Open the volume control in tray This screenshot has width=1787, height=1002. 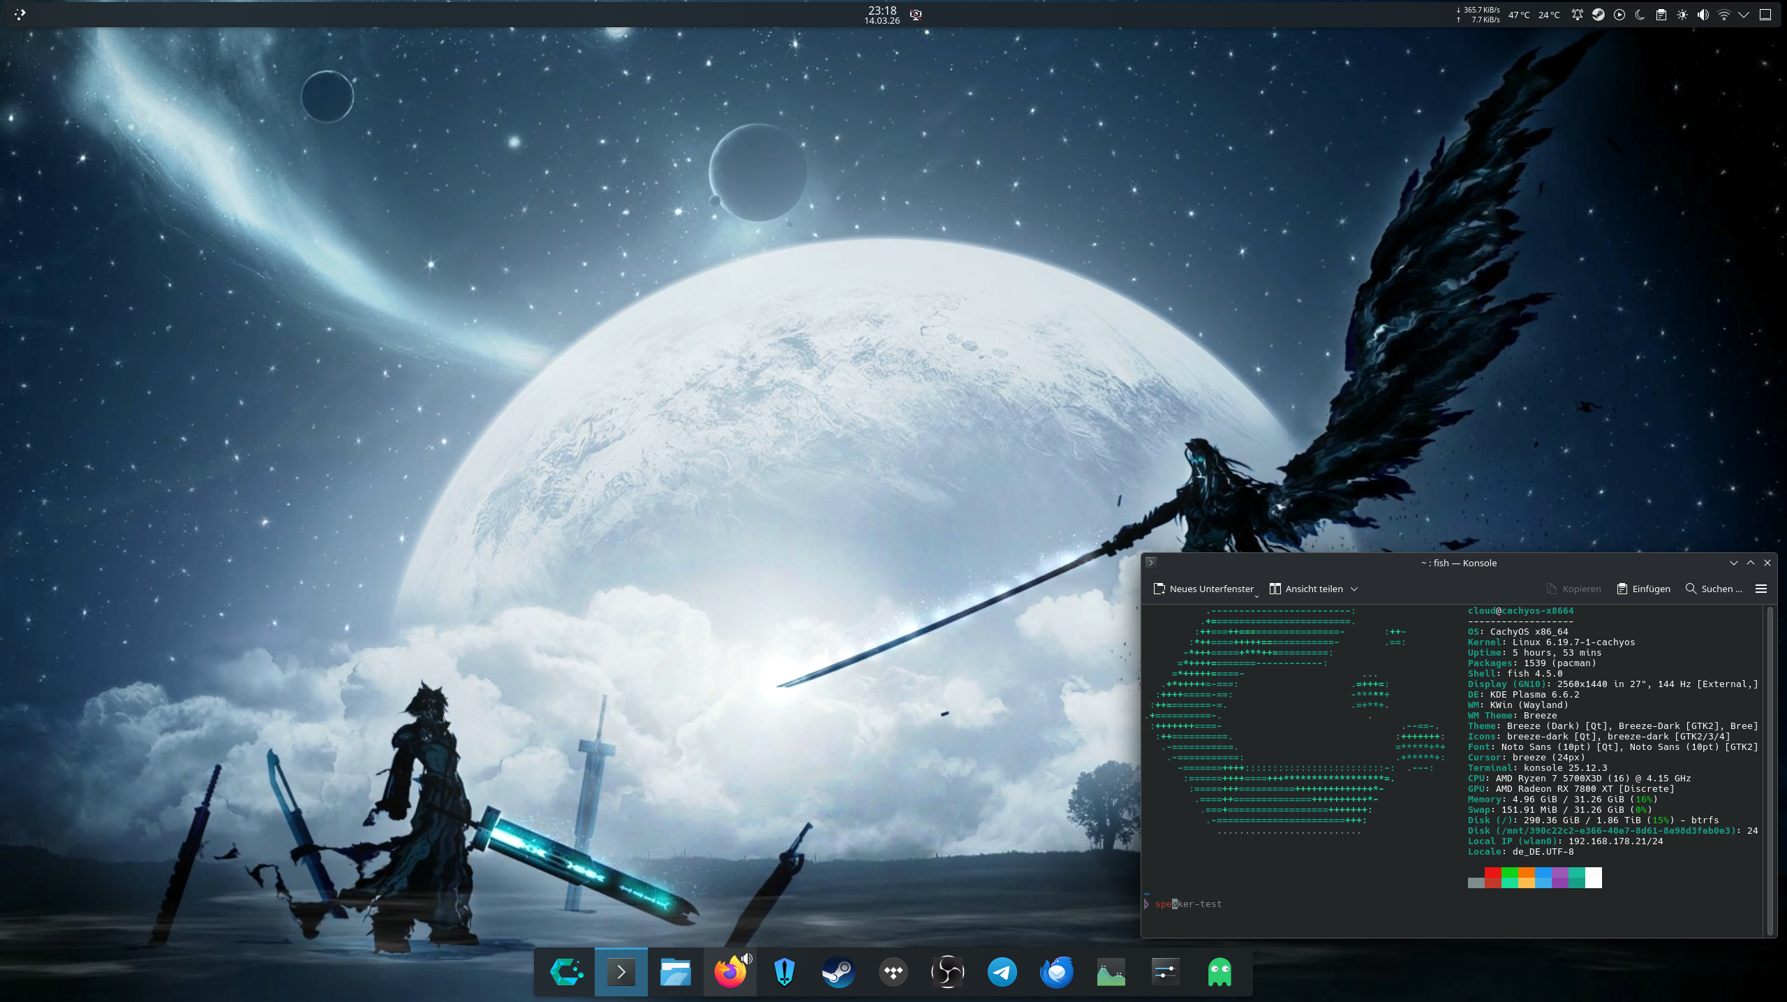[1703, 15]
